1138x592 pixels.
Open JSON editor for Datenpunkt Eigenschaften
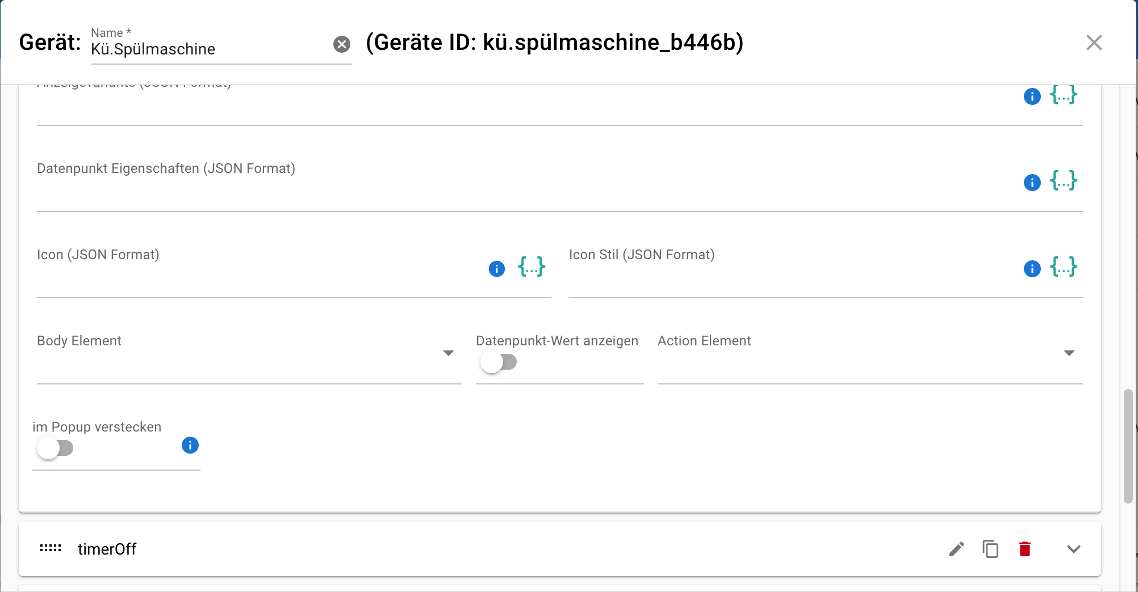click(x=1063, y=182)
